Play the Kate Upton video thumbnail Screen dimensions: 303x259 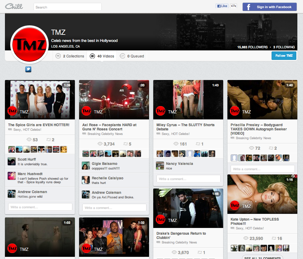coord(262,194)
